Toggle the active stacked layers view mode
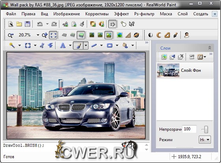 pos(81,35)
